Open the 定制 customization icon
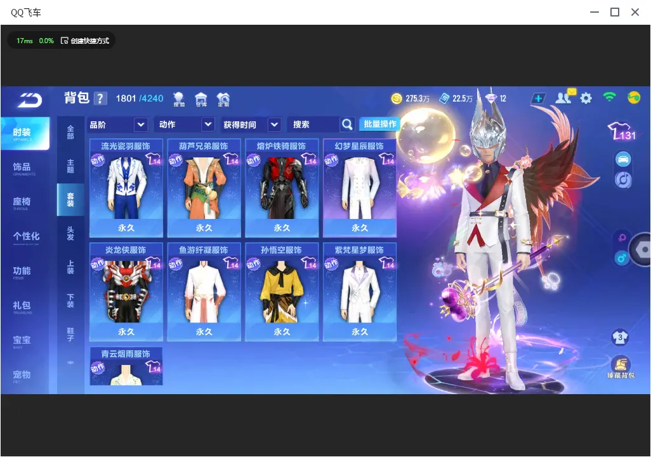Image resolution: width=651 pixels, height=457 pixels. (x=223, y=99)
